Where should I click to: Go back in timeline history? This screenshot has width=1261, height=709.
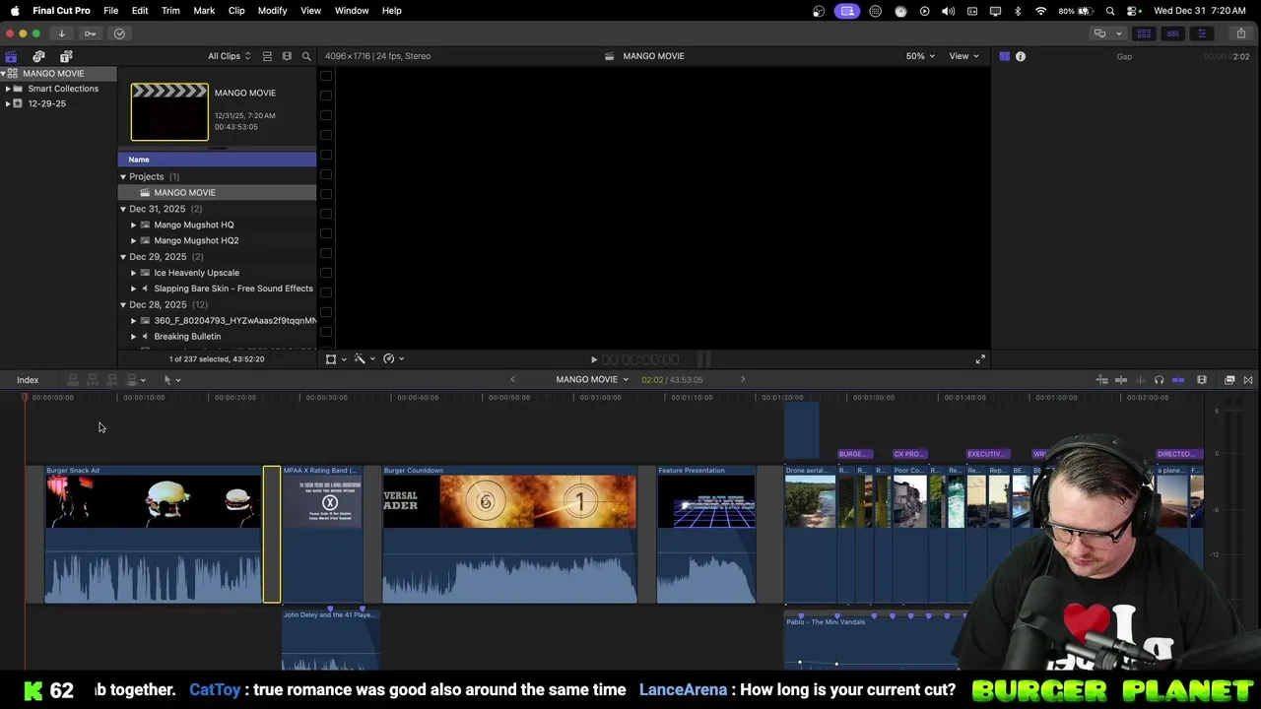click(512, 380)
